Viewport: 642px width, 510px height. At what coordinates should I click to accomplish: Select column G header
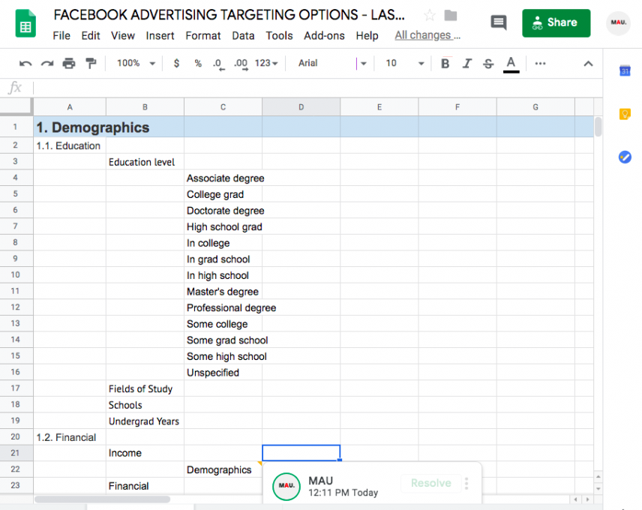[535, 107]
